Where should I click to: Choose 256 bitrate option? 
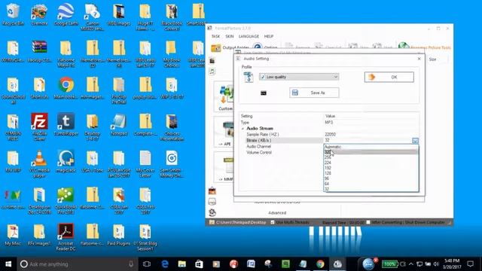coord(371,157)
